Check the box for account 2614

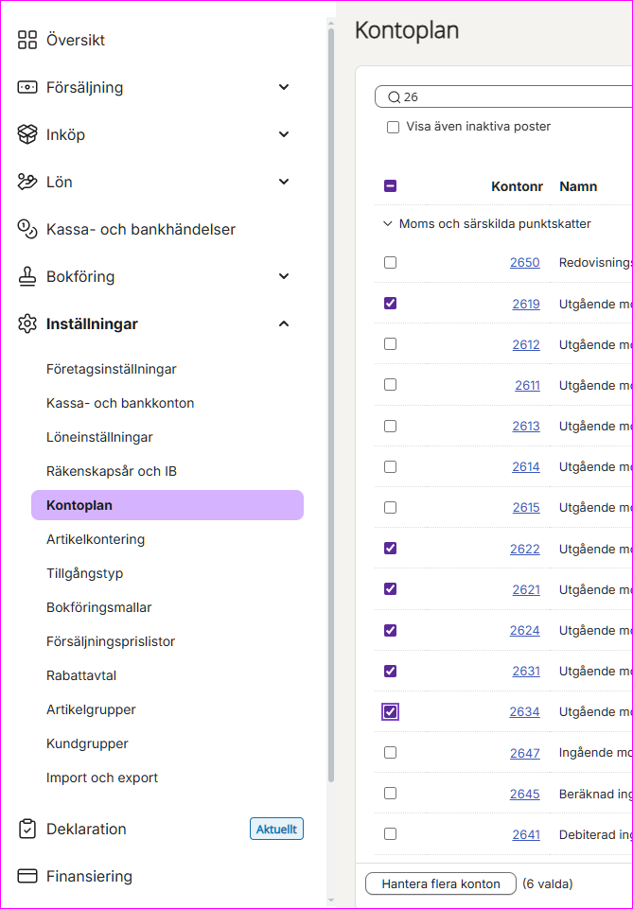click(390, 466)
